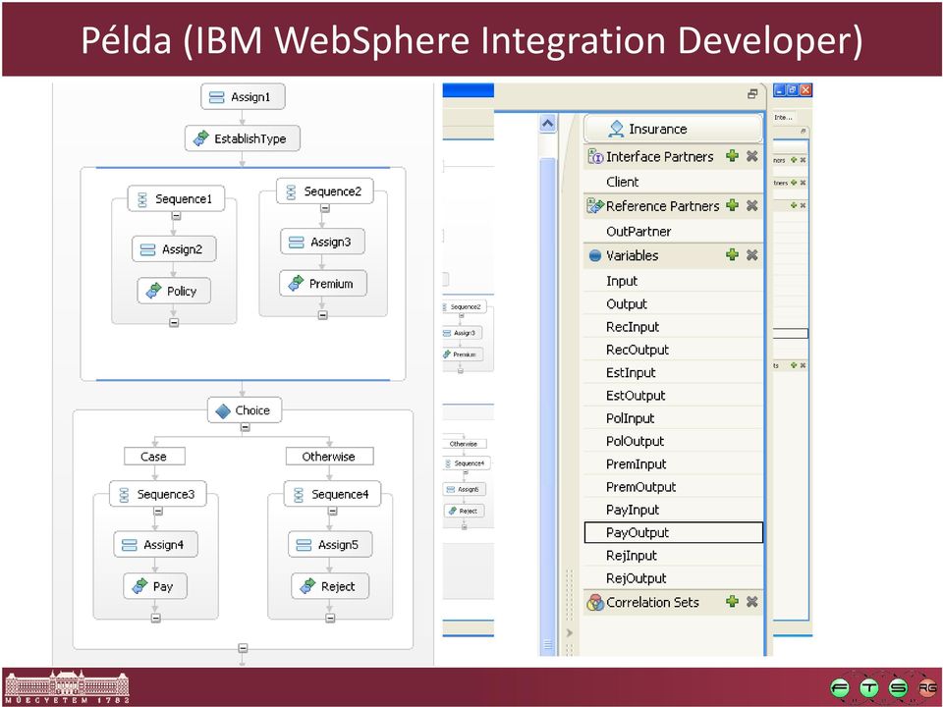943x707 pixels.
Task: Select the Policy invoke node
Action: pyautogui.click(x=174, y=291)
